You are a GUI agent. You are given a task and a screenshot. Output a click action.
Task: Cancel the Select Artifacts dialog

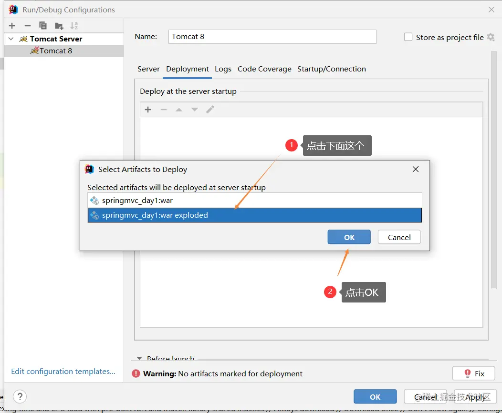(x=399, y=237)
